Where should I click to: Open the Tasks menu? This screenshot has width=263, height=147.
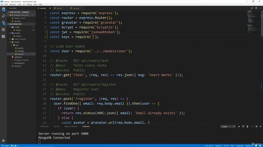click(x=35, y=4)
